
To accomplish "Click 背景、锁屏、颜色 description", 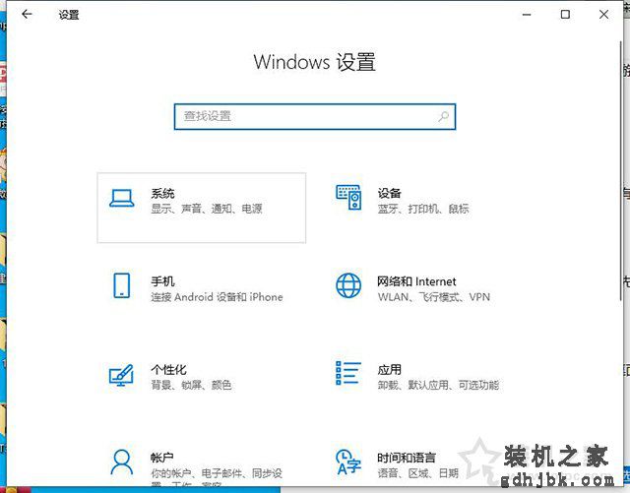I will [191, 385].
